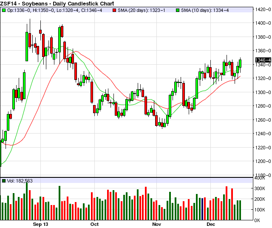Viewport: 272px width, 228px height.
Task: Click the dark blue volume bar
Action: click(x=202, y=209)
